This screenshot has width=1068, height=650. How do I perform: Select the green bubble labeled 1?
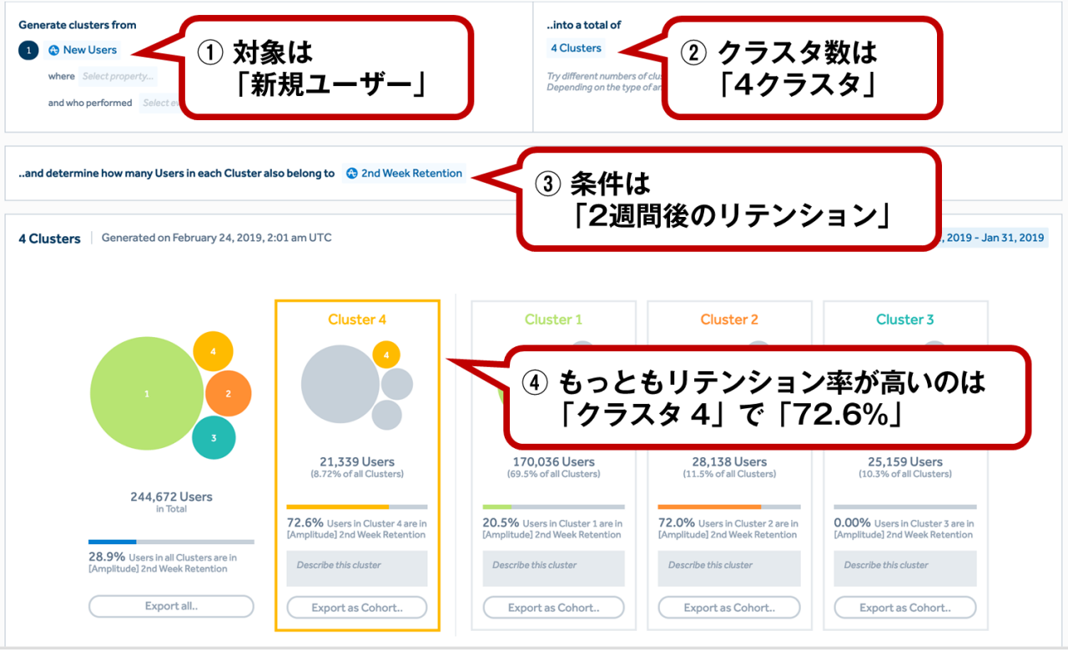147,393
